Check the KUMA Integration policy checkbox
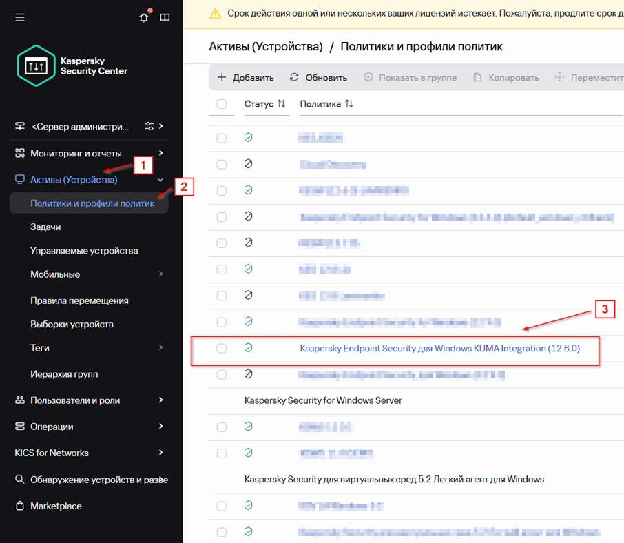Image resolution: width=624 pixels, height=543 pixels. pos(221,349)
